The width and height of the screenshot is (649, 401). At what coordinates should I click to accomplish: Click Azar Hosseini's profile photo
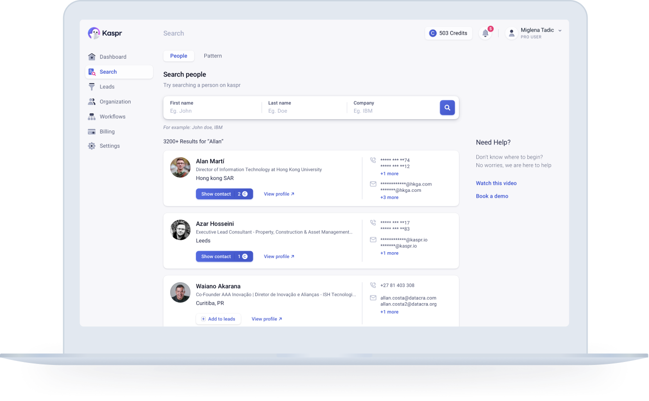181,230
